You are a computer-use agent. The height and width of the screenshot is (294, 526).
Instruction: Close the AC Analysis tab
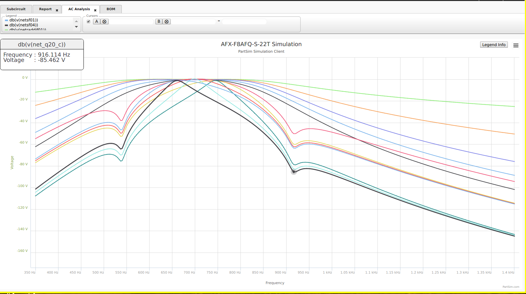[x=95, y=10]
